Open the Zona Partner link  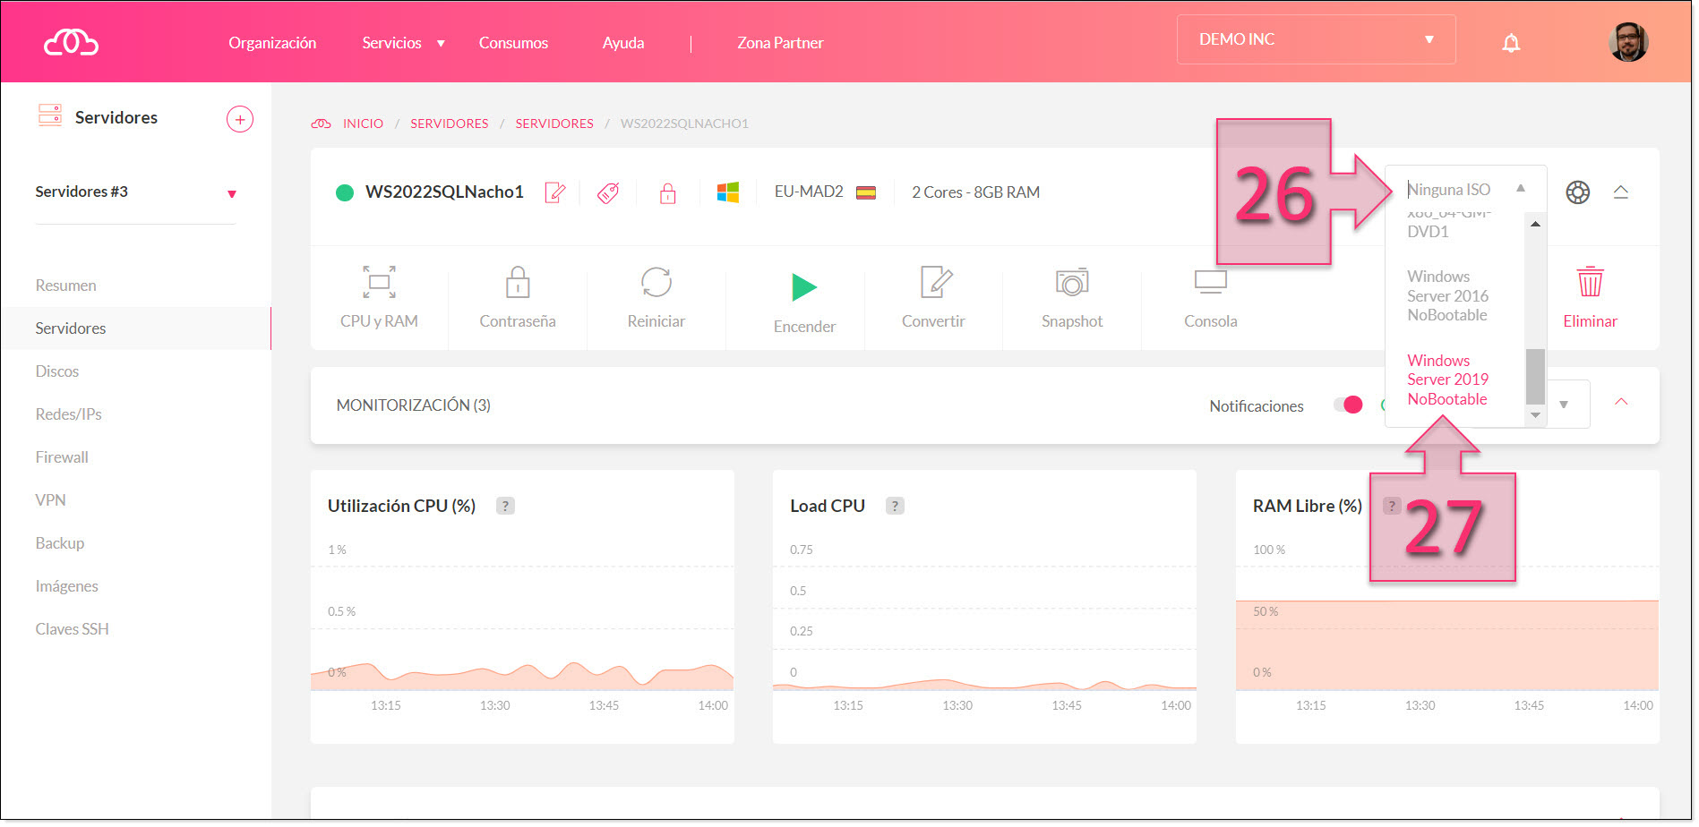(779, 43)
